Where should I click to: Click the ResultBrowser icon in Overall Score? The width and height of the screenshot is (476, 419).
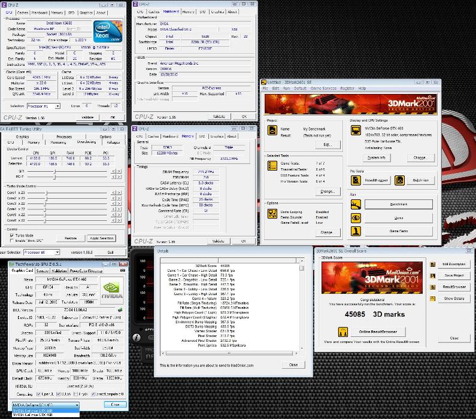[432, 287]
